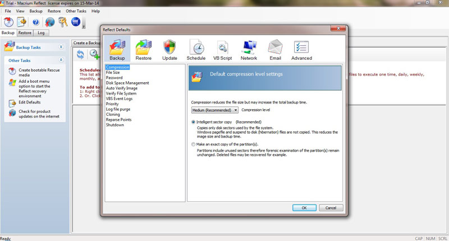Click the blue help toolbar icon
This screenshot has height=241, width=449.
[36, 22]
